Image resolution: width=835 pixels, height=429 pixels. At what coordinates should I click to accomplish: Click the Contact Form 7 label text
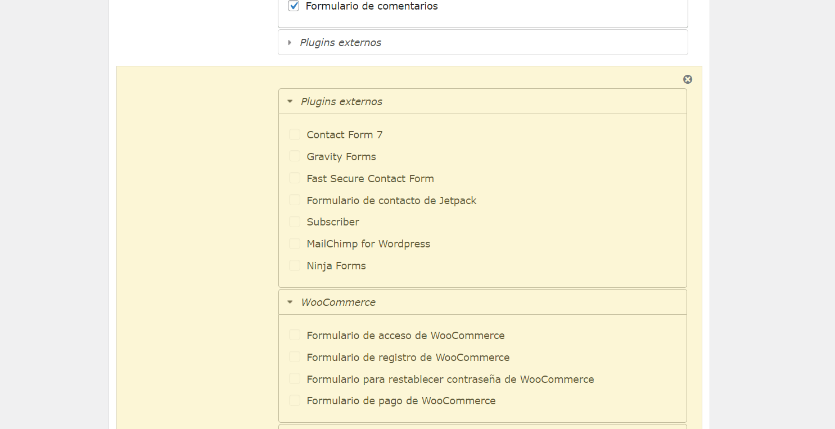tap(345, 135)
